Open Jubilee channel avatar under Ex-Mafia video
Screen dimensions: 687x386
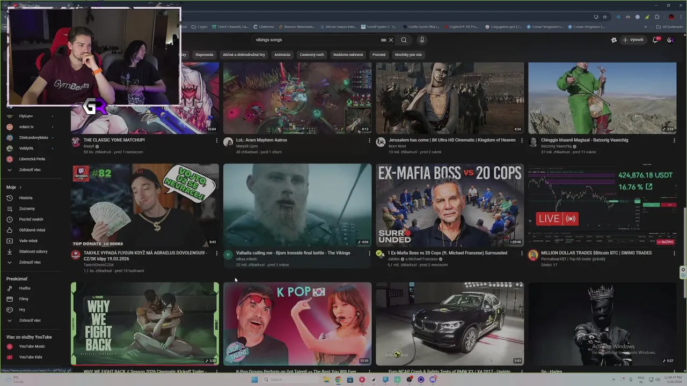click(x=381, y=254)
